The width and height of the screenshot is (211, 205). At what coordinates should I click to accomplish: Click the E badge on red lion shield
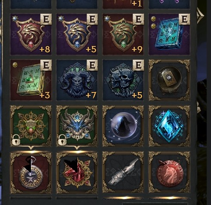[x=46, y=19]
